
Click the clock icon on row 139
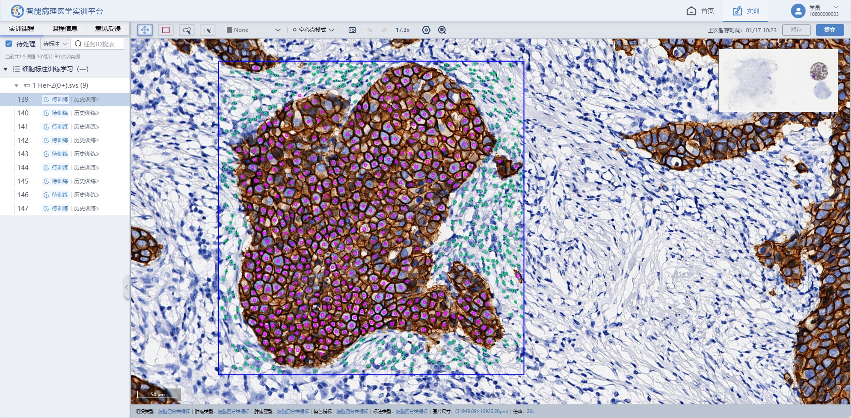click(46, 100)
